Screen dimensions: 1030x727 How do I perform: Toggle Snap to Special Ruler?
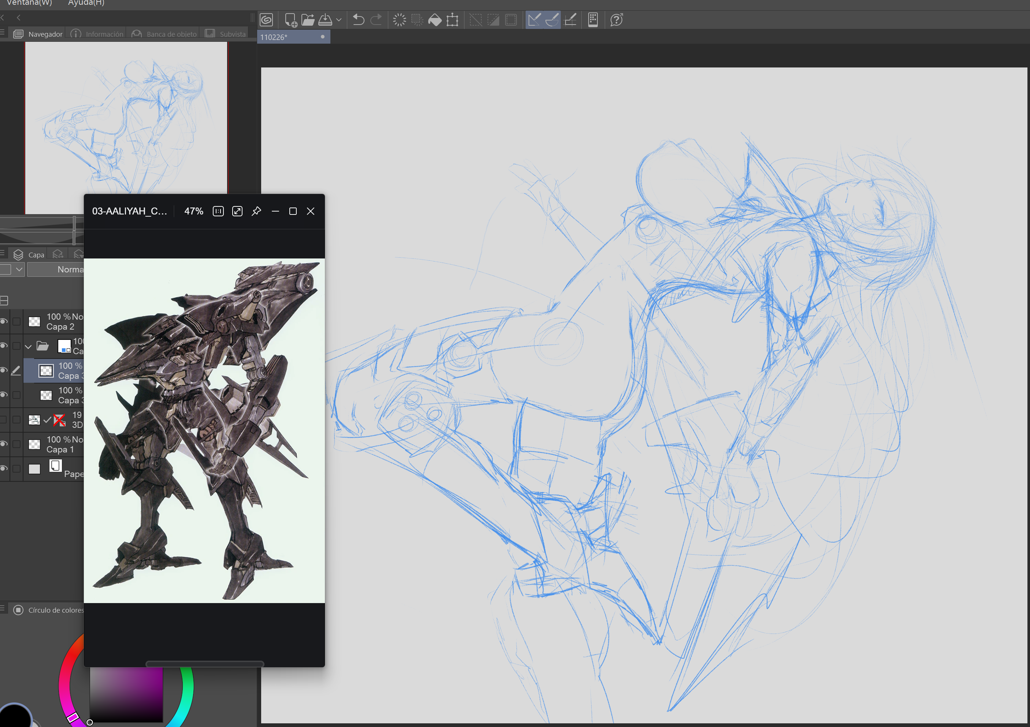[552, 20]
